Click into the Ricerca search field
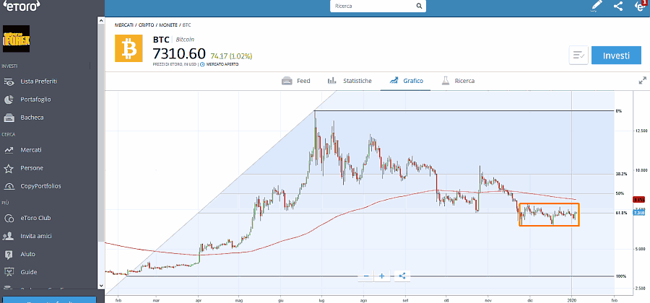This screenshot has width=650, height=303. 376,6
